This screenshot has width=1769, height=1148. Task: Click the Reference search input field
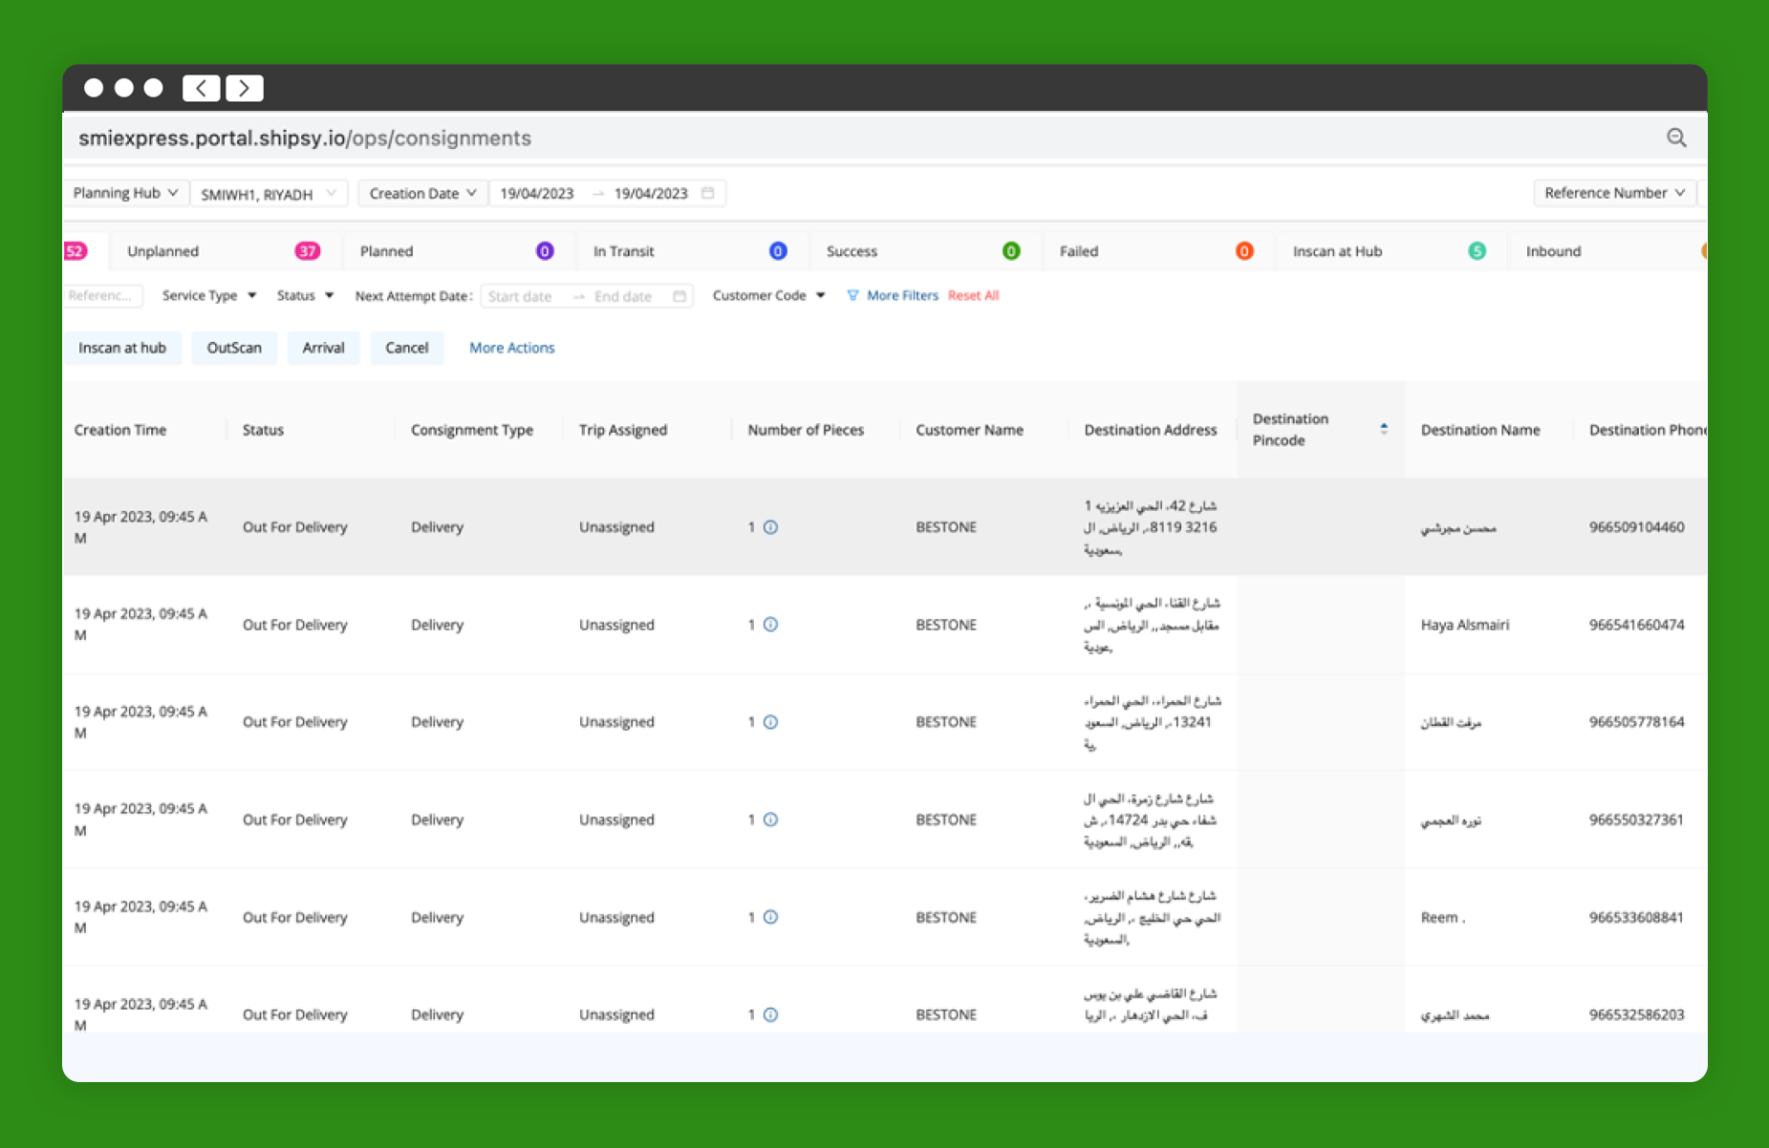point(103,296)
